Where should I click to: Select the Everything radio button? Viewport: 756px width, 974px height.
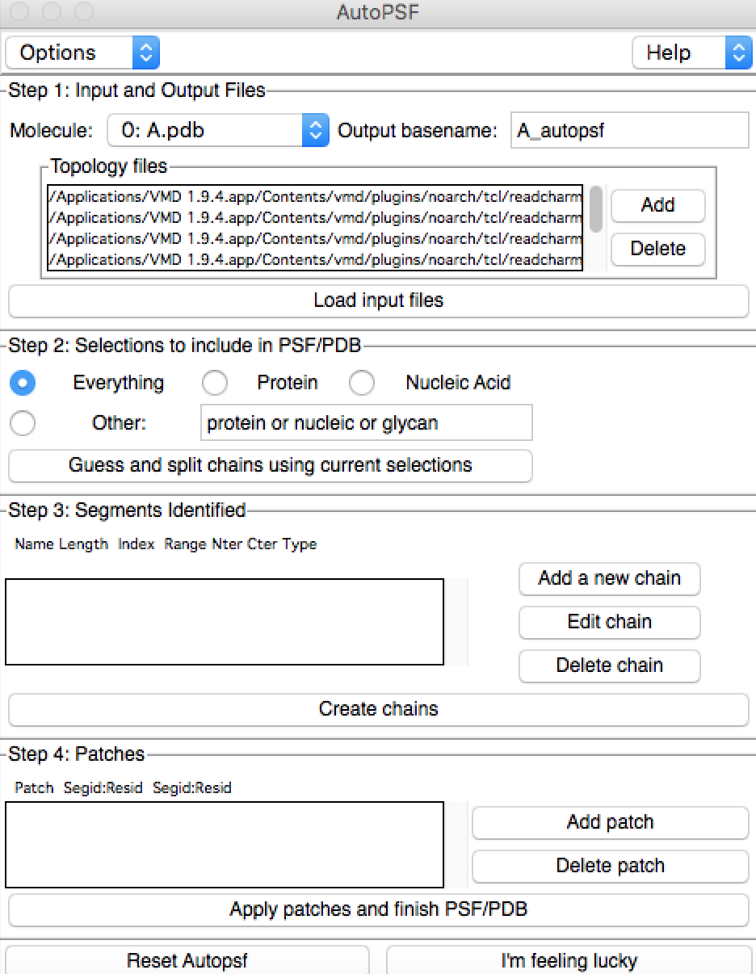point(23,383)
